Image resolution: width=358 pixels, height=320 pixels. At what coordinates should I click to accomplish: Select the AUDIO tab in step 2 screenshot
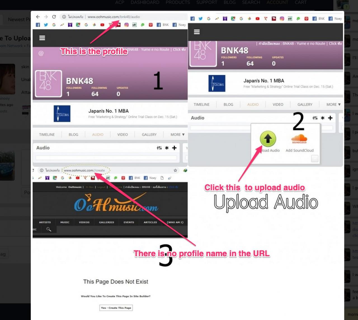tap(253, 105)
